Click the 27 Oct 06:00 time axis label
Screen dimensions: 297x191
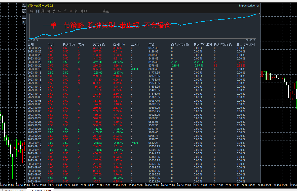[265, 185]
